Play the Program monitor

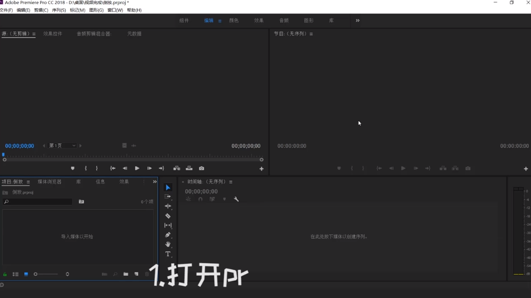[x=403, y=168]
